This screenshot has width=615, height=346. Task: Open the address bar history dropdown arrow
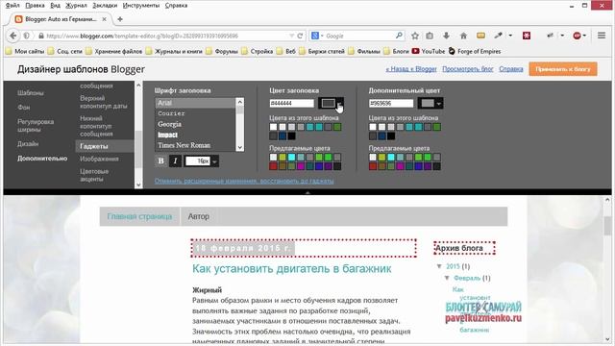point(291,36)
